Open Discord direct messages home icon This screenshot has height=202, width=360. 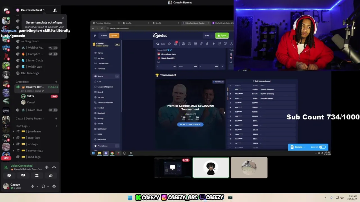[6, 10]
